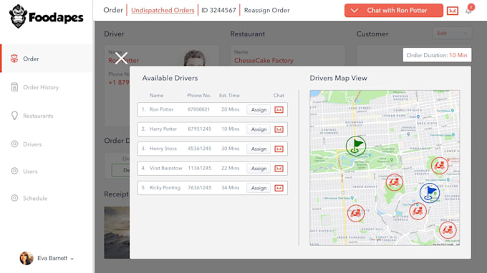This screenshot has width=487, height=273.
Task: Click the Ron Potter name cell
Action: click(x=161, y=109)
